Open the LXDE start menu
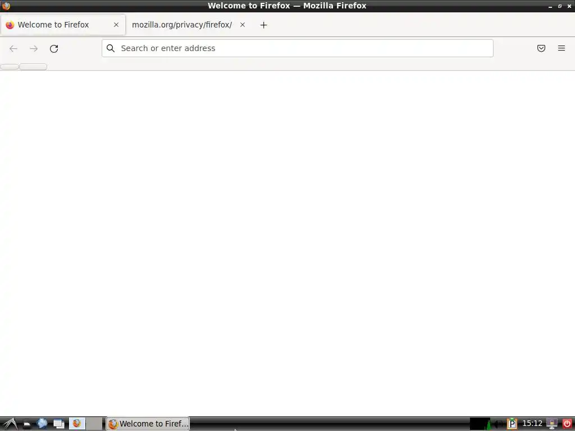This screenshot has height=431, width=575. (10, 424)
